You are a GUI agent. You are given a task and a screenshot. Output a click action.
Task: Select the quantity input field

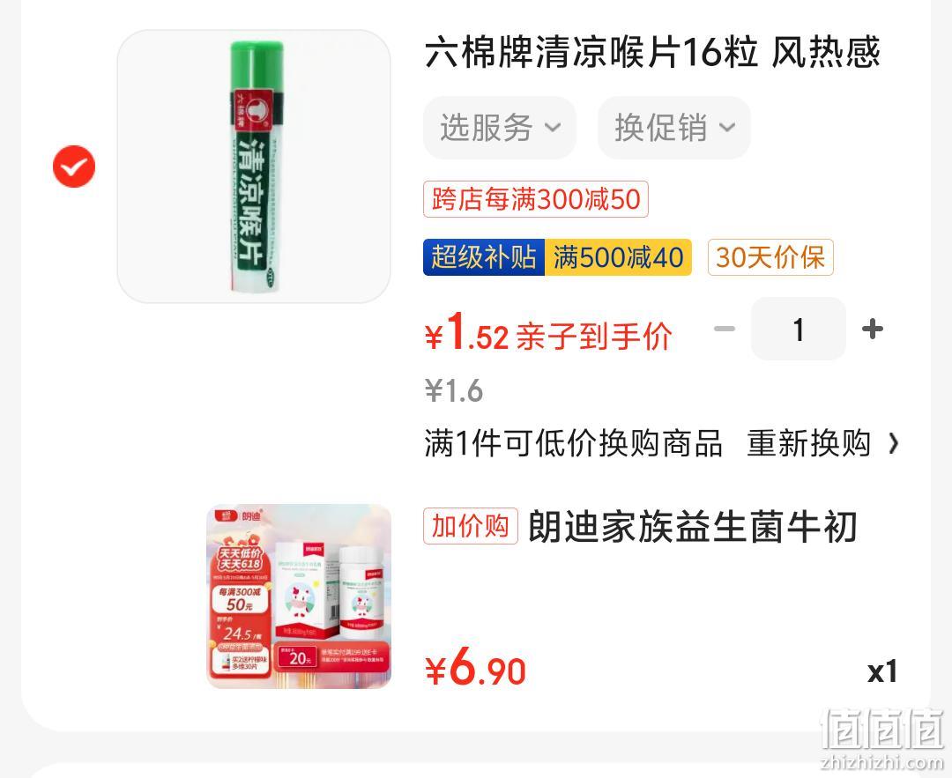[x=799, y=330]
